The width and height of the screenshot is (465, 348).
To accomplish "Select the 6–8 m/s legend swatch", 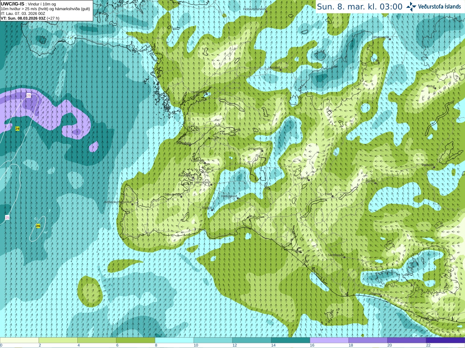I will [x=136, y=340].
